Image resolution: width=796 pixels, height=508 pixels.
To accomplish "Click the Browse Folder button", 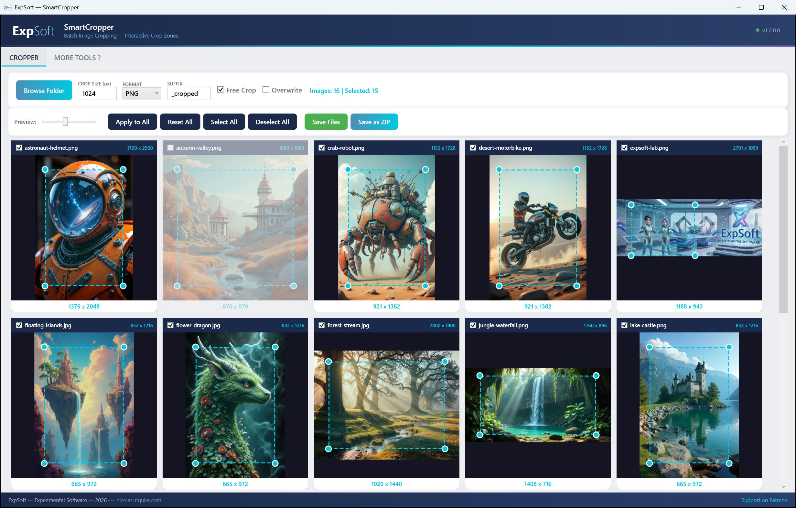I will pos(44,90).
